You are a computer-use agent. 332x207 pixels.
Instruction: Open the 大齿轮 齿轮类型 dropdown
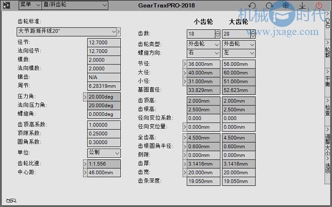(x=239, y=44)
